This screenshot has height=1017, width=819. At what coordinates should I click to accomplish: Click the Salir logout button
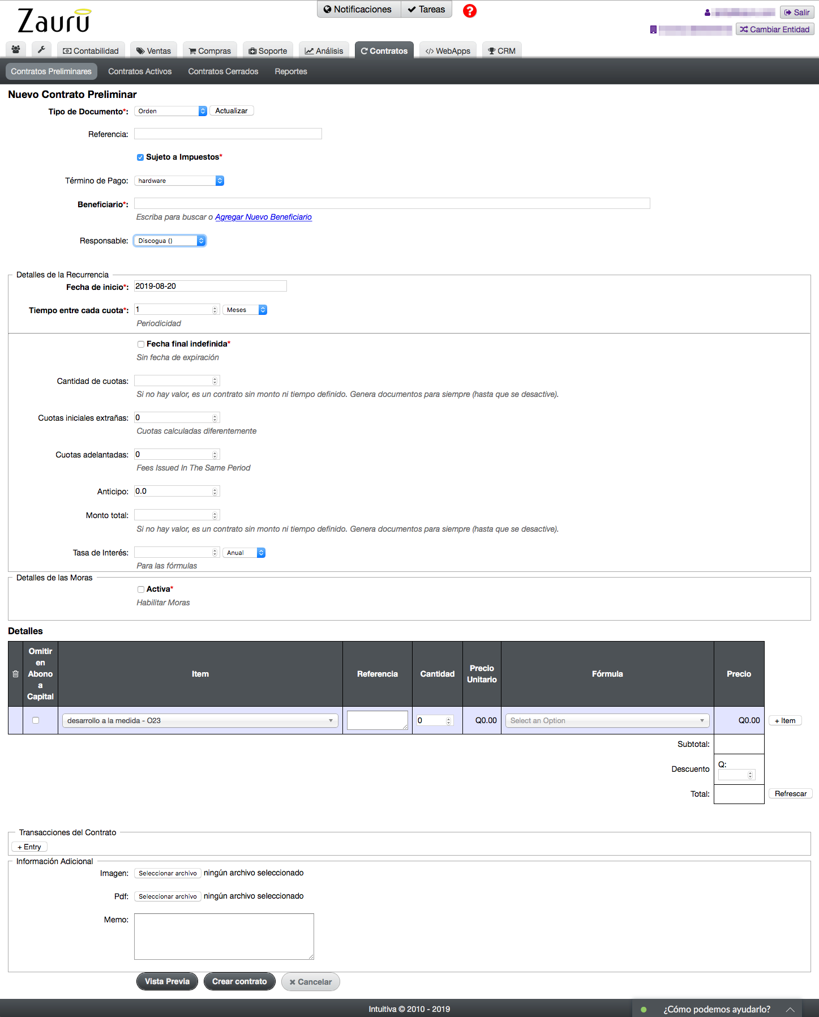(797, 12)
